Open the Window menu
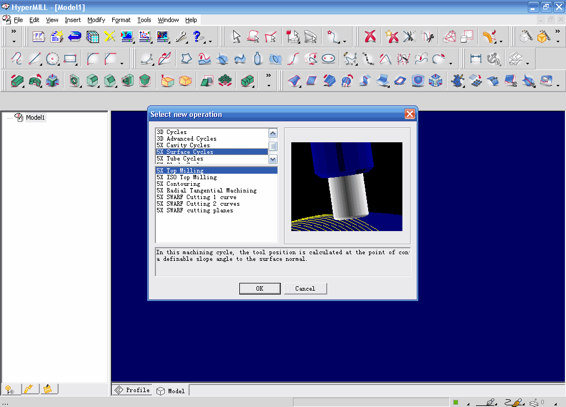Screen dimensions: 566x407 pyautogui.click(x=168, y=20)
